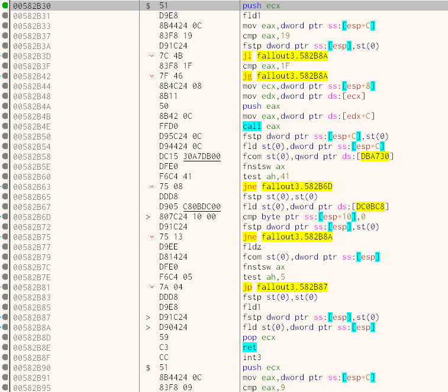Click the jump arrow beside bytes 75 13

click(x=152, y=237)
